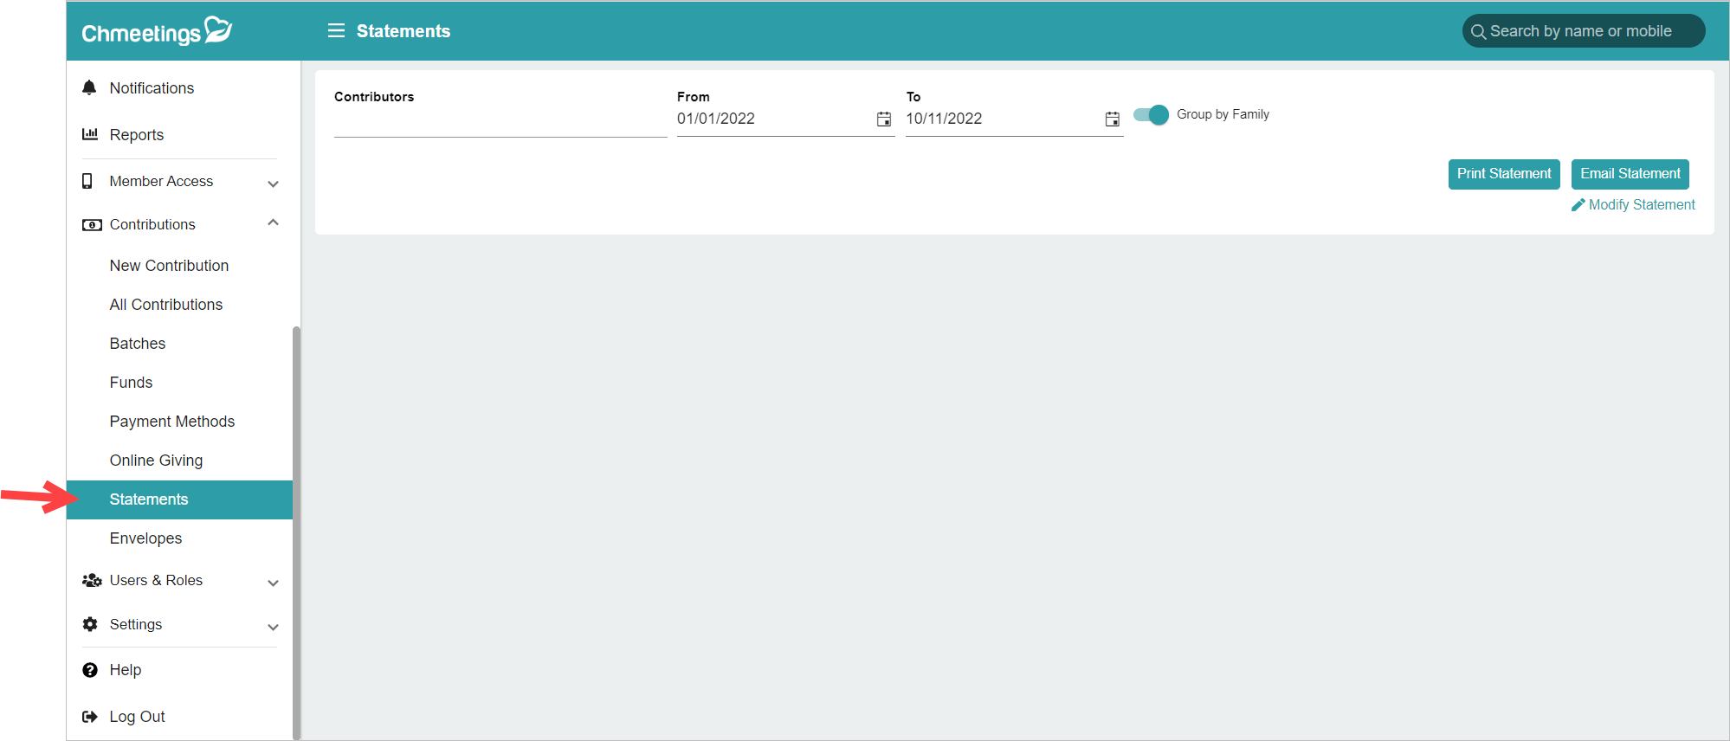Focus the Search by name or mobile box
Screen dimensions: 1730x741
(1584, 31)
